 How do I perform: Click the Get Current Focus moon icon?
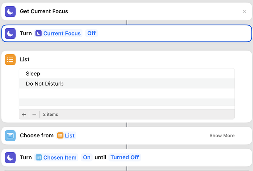click(x=10, y=11)
